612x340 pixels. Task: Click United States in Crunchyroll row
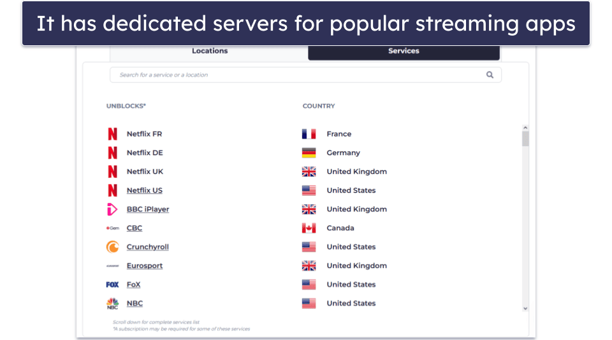tap(351, 247)
